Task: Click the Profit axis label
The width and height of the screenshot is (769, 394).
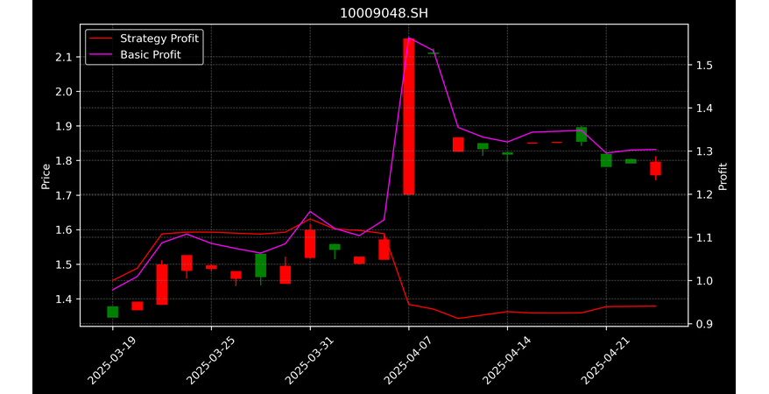Action: (x=723, y=176)
